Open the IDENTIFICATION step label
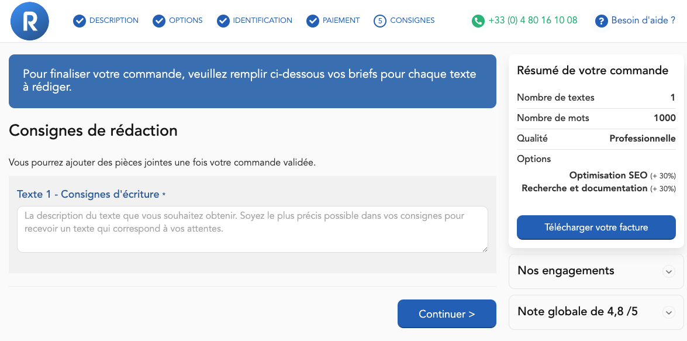The width and height of the screenshot is (687, 341). [x=263, y=20]
